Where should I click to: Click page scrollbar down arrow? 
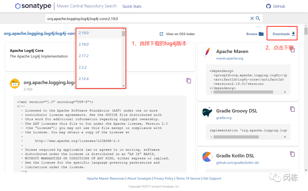306,170
